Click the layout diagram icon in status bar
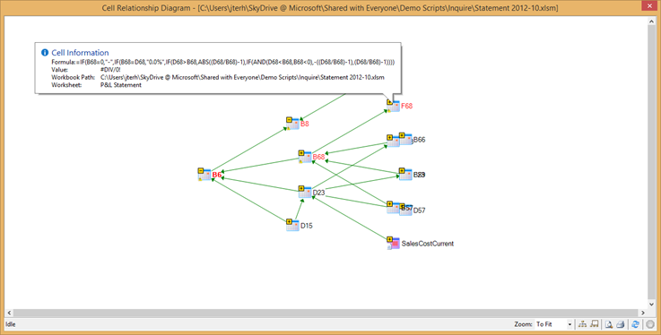Image resolution: width=661 pixels, height=335 pixels. coord(582,324)
